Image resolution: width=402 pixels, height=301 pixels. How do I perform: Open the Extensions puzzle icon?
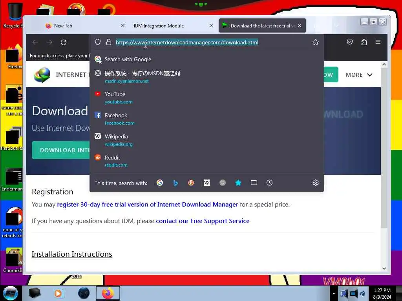pyautogui.click(x=364, y=42)
